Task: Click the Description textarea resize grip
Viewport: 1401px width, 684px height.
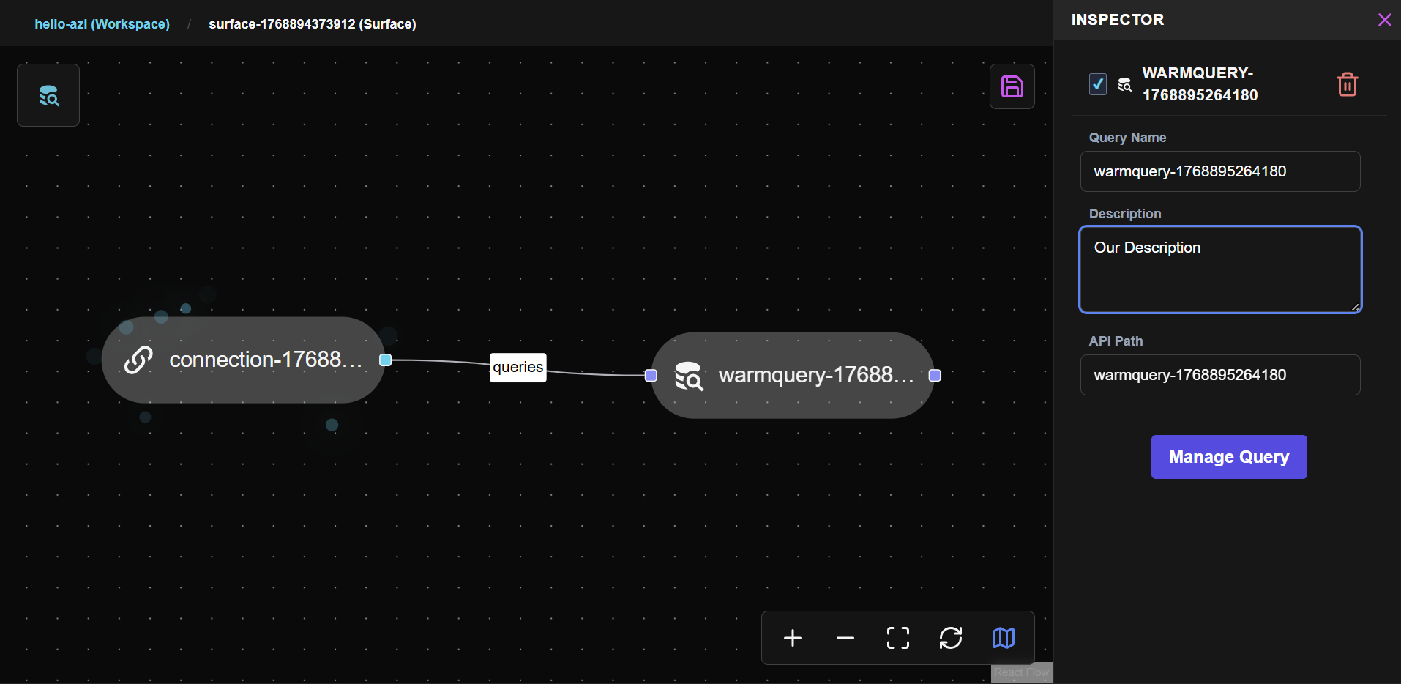Action: 1355,307
